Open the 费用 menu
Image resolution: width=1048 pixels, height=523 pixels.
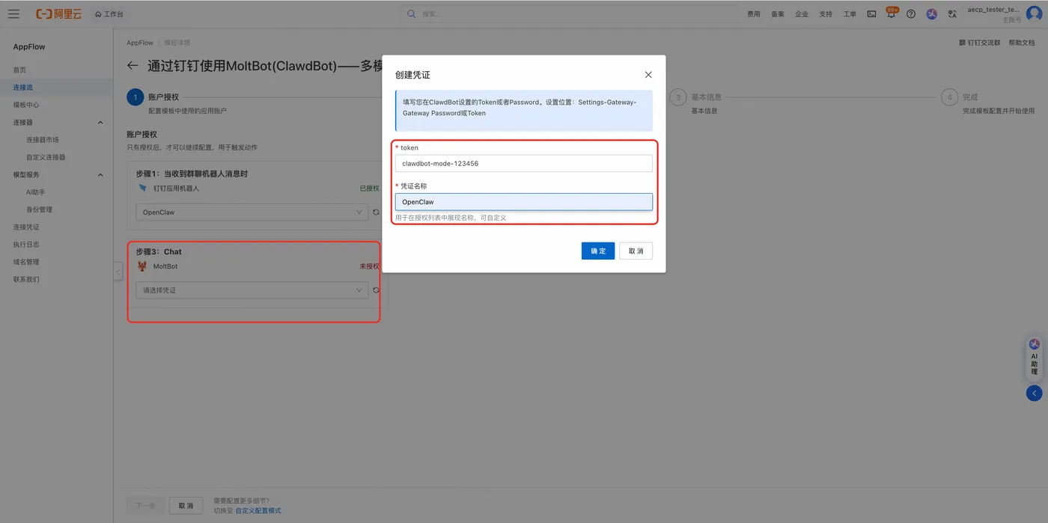tap(754, 14)
